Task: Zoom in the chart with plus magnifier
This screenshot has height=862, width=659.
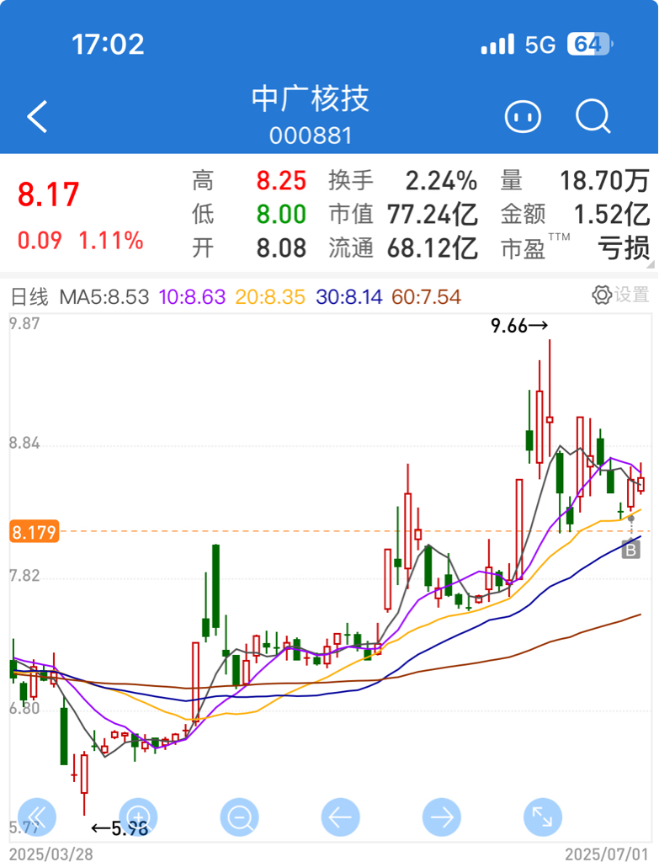Action: point(138,817)
